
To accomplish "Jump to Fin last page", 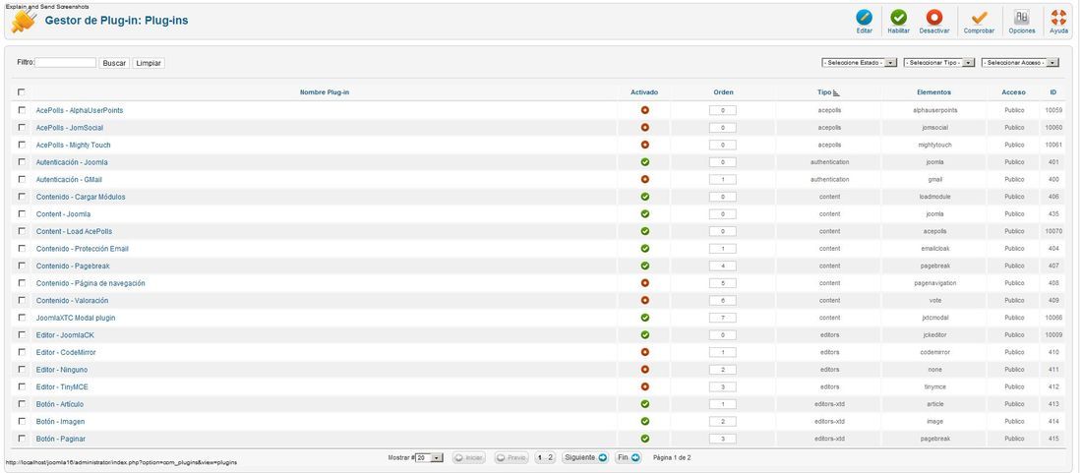I will 628,458.
